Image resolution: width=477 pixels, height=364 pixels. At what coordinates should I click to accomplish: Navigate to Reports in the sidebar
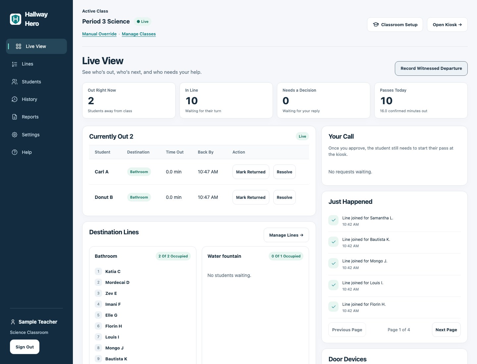(36, 117)
